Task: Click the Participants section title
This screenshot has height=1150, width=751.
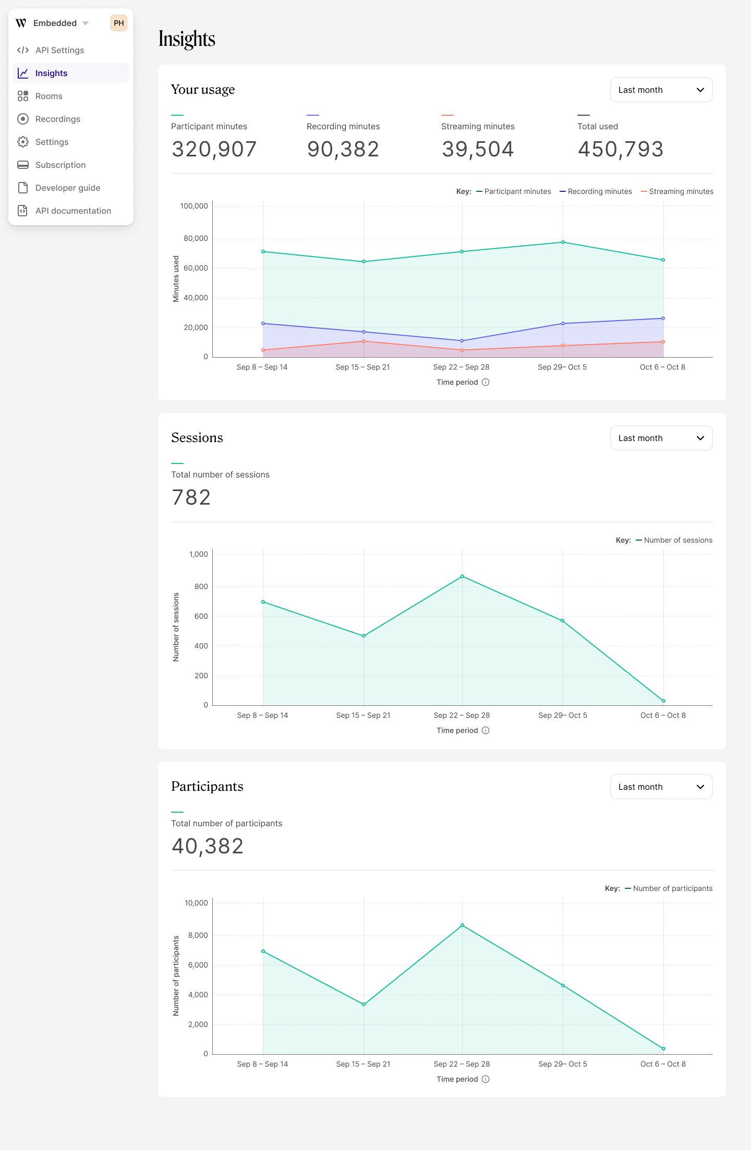Action: (207, 786)
